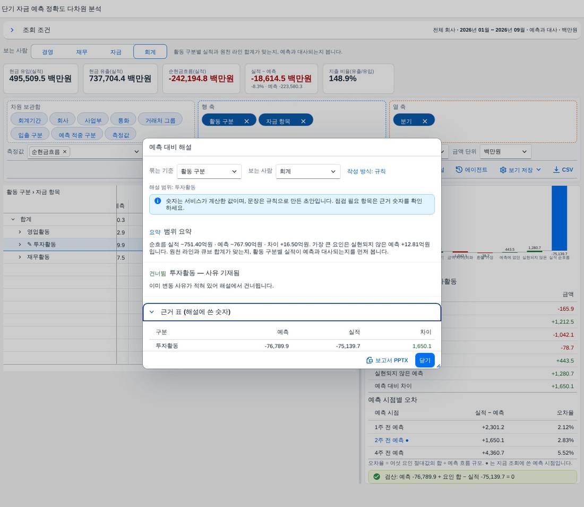The image size is (584, 507).
Task: Open the dialog's 보는 사람 회계 dropdown
Action: 308,171
